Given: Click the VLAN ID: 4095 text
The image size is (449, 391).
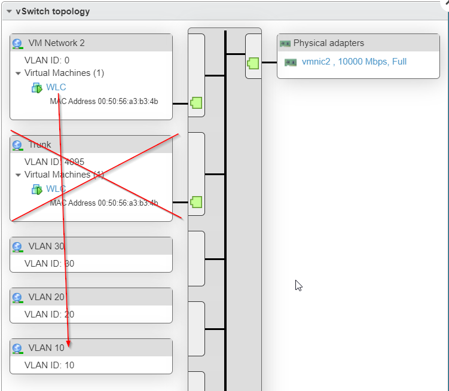Looking at the screenshot, I should point(54,162).
